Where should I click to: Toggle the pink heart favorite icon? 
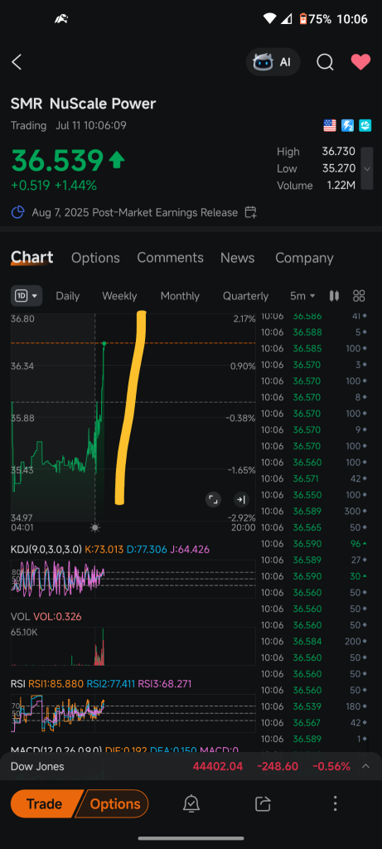[x=360, y=62]
